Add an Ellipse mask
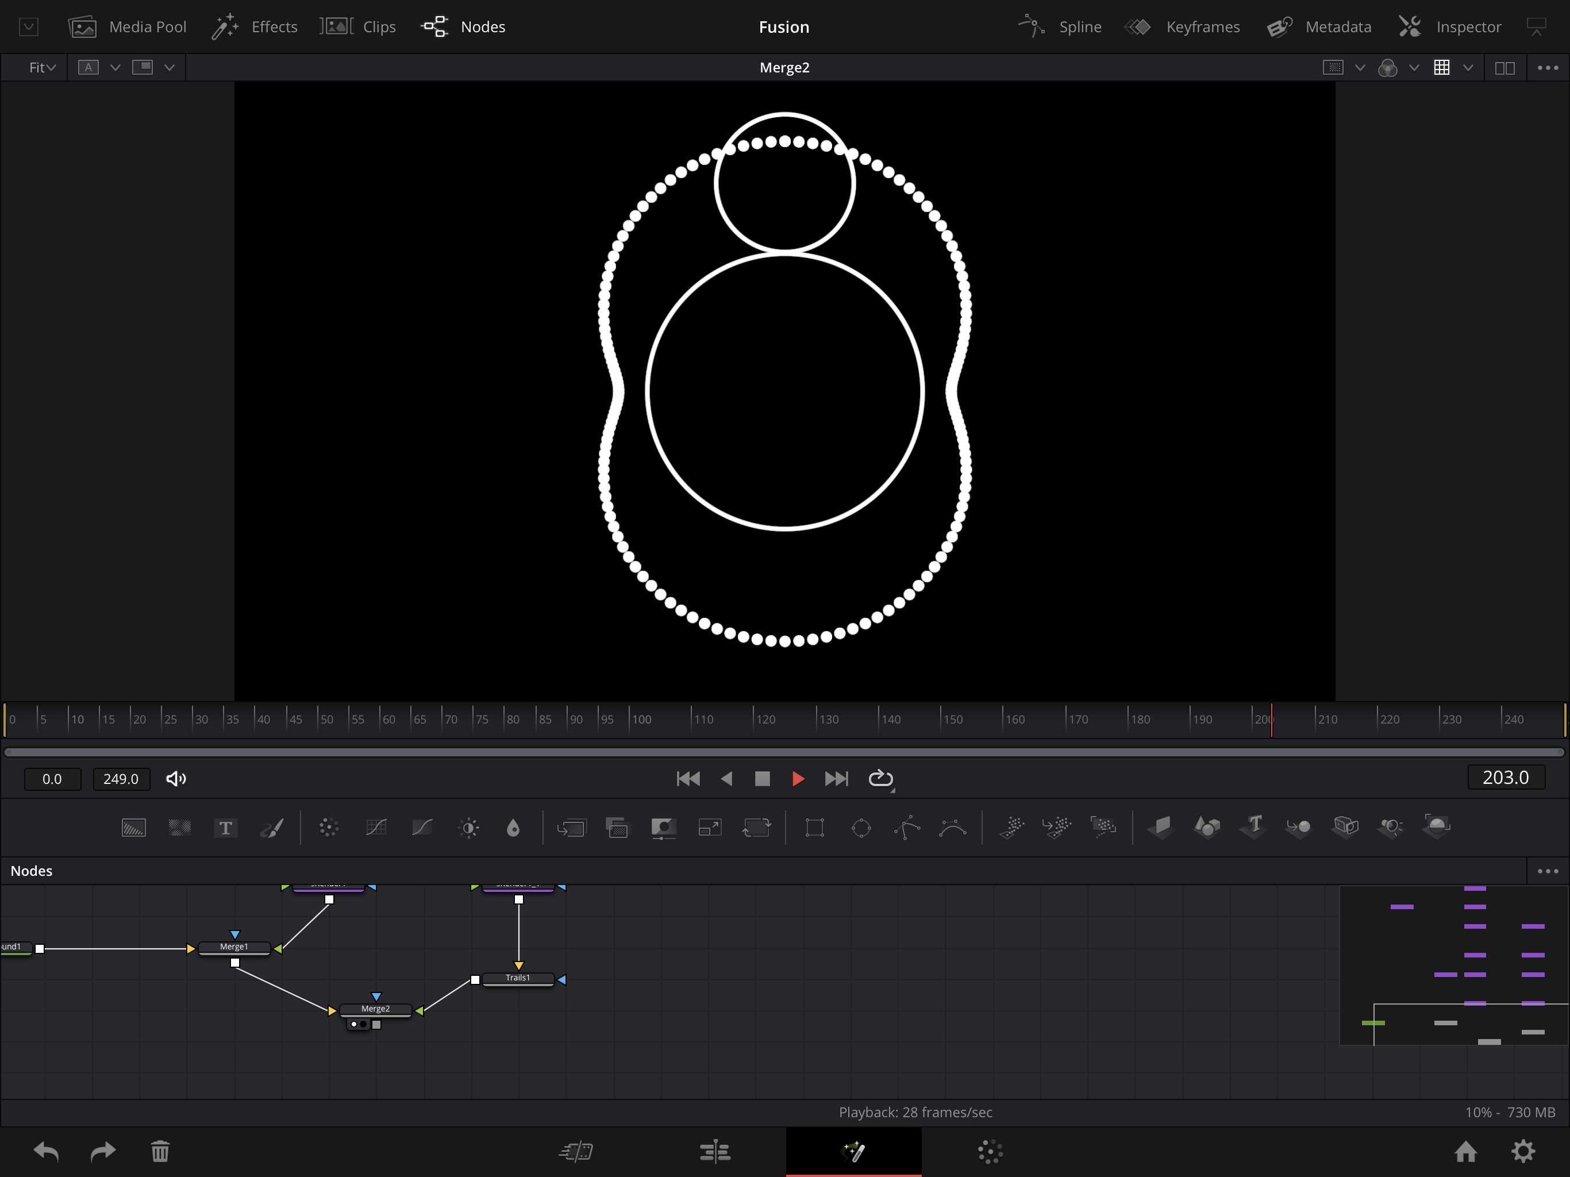Viewport: 1570px width, 1177px height. coord(861,828)
